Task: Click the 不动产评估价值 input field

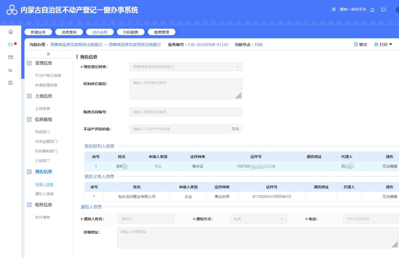Action: tap(179, 129)
